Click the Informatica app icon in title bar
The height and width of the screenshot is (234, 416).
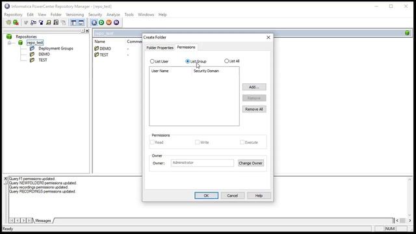point(7,6)
